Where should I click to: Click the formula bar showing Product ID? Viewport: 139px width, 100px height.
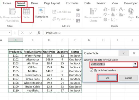click(x=91, y=33)
